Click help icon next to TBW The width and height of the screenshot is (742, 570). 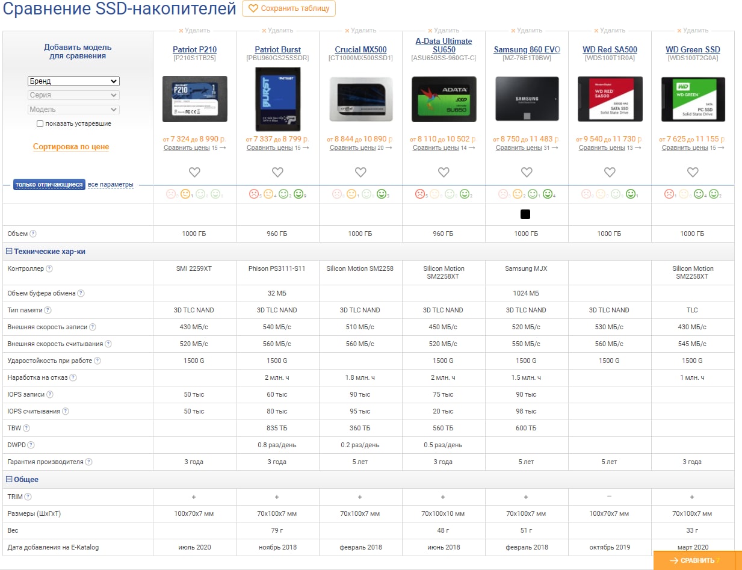pyautogui.click(x=26, y=429)
